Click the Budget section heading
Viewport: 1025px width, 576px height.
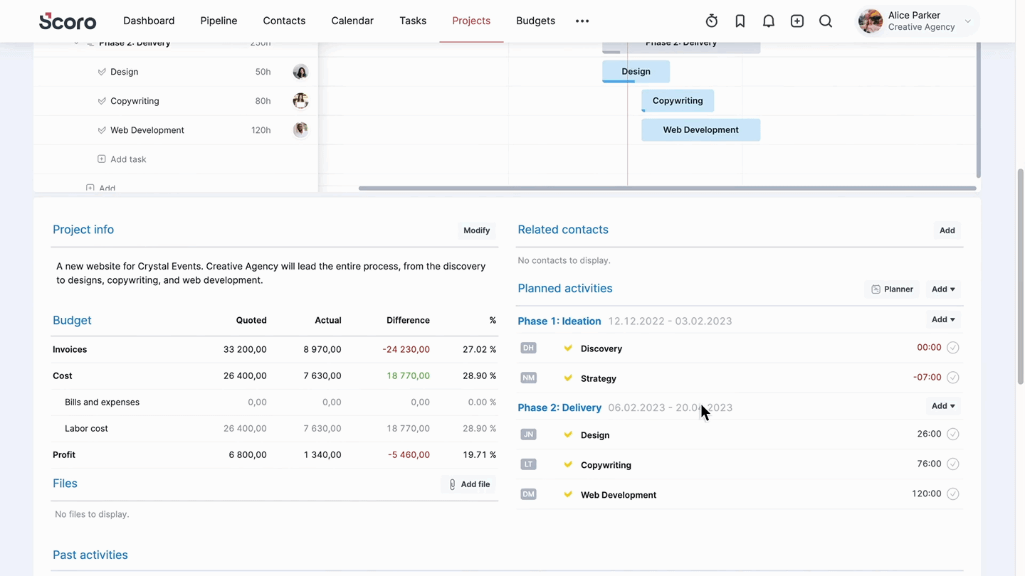pyautogui.click(x=72, y=320)
